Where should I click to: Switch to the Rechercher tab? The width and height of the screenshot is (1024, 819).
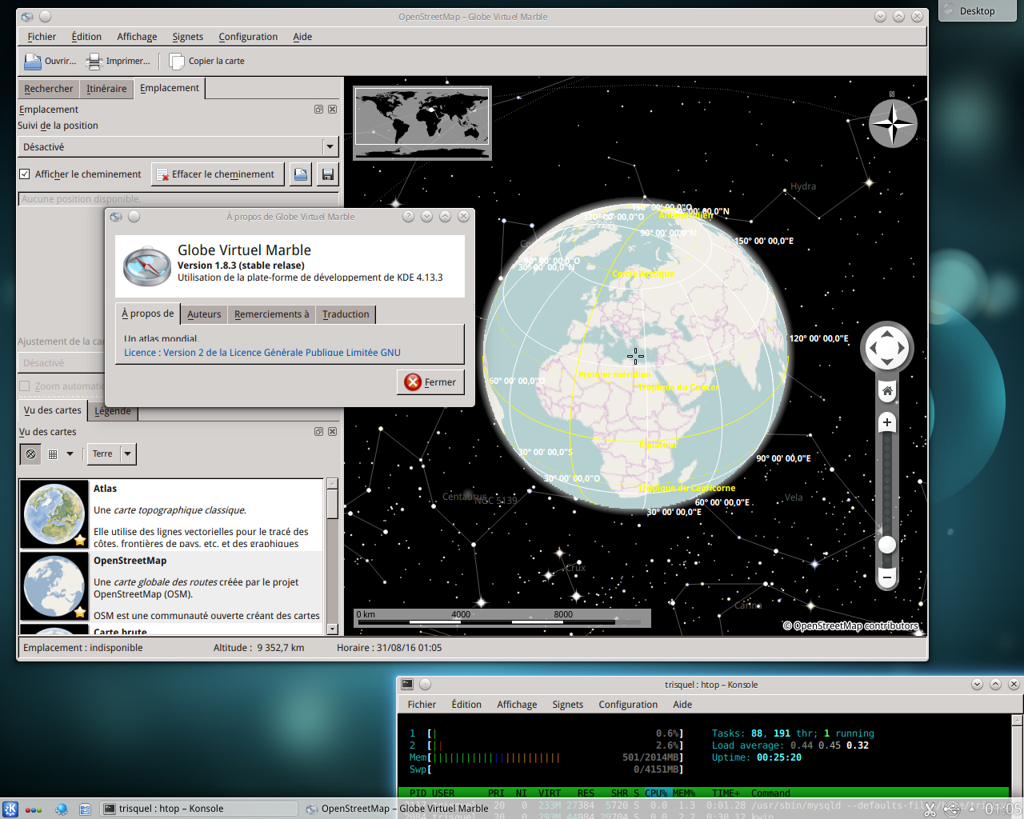(x=48, y=89)
